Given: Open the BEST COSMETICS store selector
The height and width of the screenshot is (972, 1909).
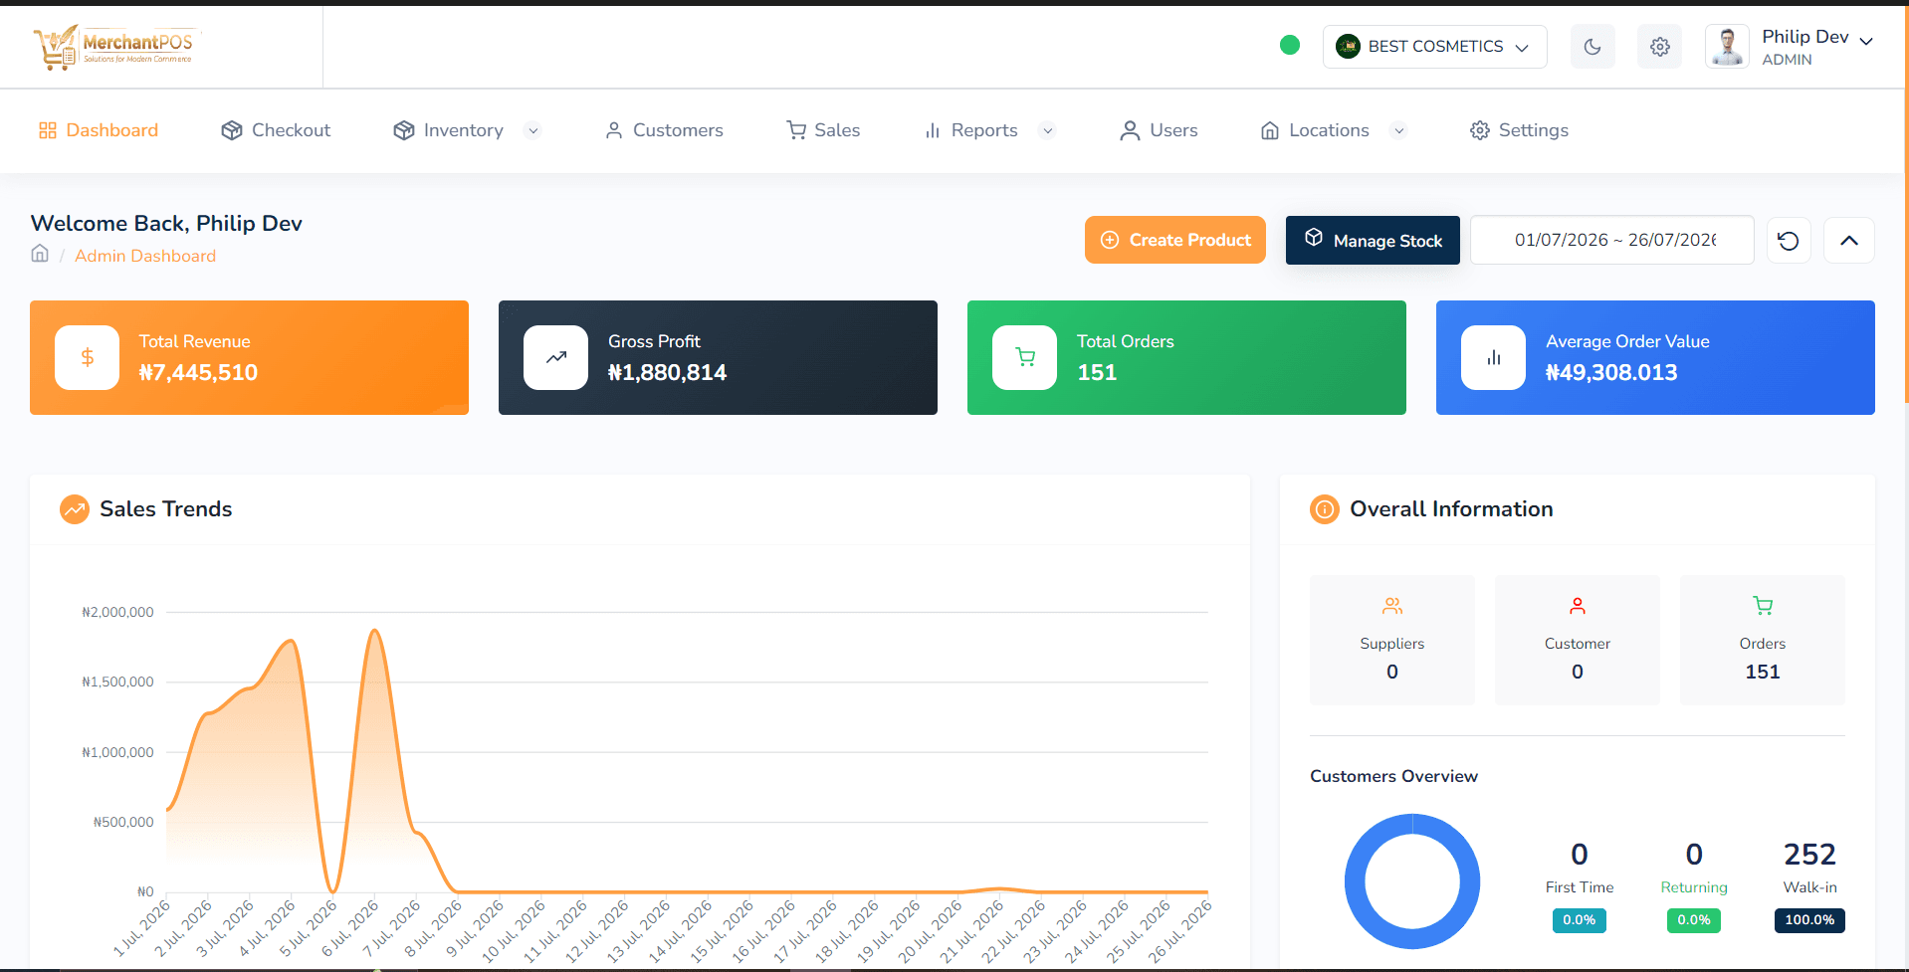Looking at the screenshot, I should tap(1434, 47).
